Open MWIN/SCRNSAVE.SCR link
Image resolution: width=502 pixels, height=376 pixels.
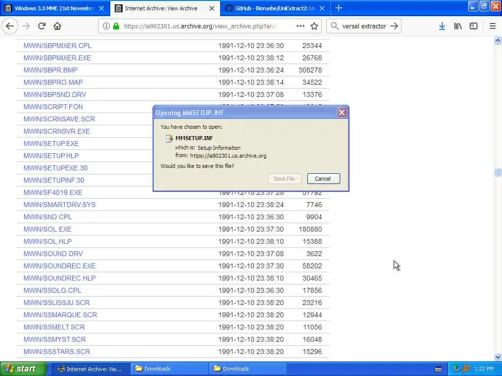[59, 119]
